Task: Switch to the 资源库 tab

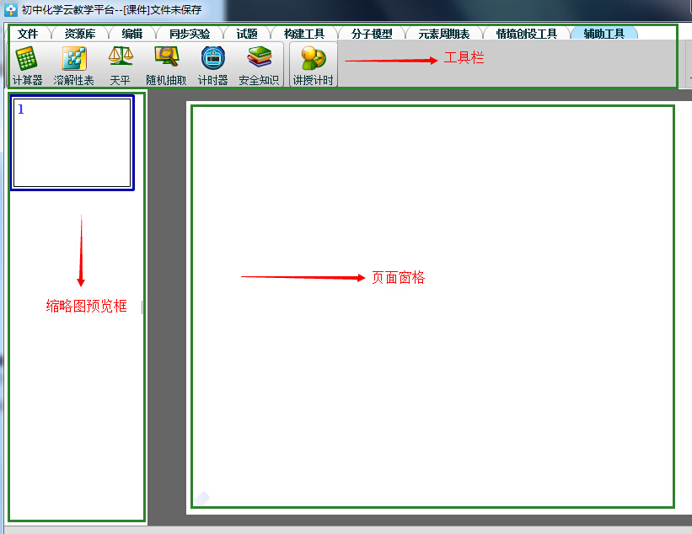Action: (79, 35)
